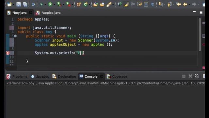The width and height of the screenshot is (209, 118).
Task: Switch to the *boy.java editor tab
Action: 20,13
